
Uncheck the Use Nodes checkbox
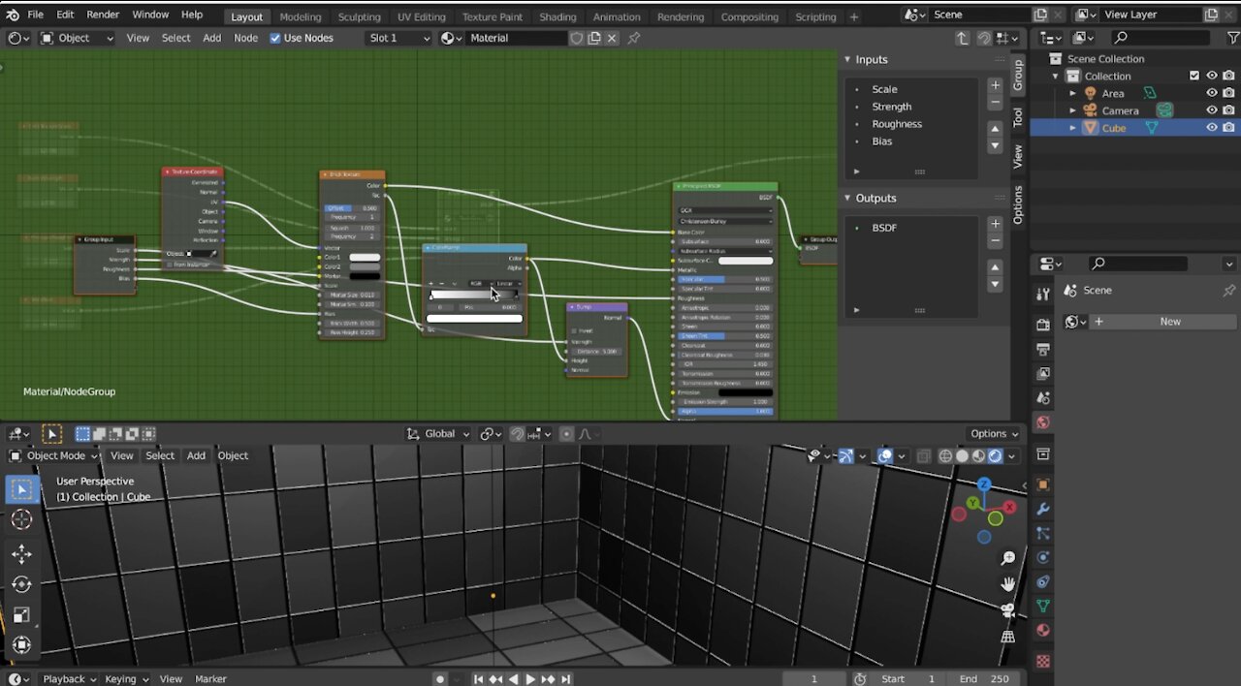(x=275, y=38)
